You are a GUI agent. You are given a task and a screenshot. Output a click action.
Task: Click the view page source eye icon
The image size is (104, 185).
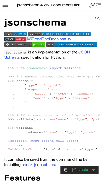97,18
